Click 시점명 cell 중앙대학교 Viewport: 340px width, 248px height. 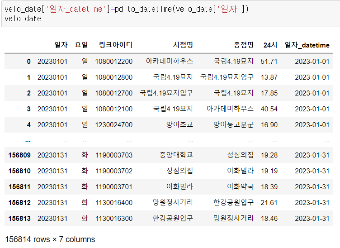(x=176, y=155)
